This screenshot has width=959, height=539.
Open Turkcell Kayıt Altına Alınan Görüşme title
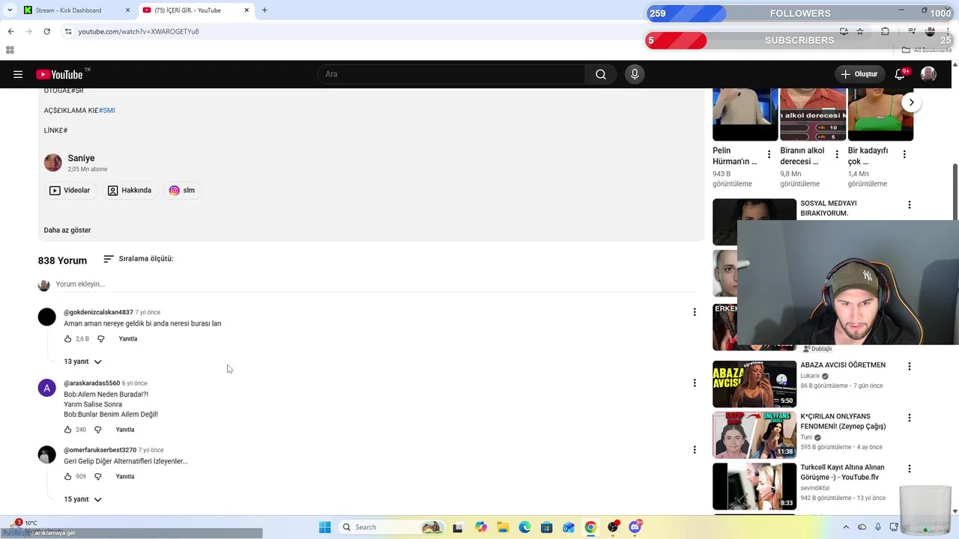(842, 472)
